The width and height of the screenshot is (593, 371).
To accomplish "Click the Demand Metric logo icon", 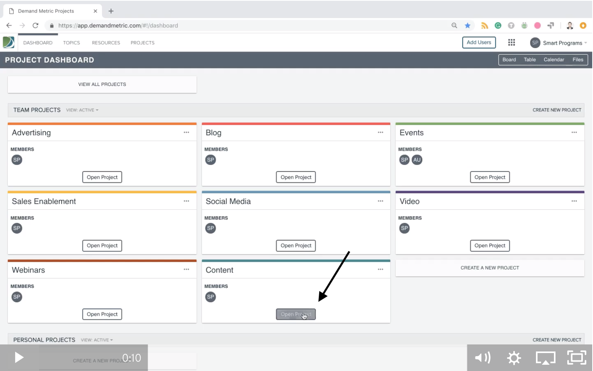I will point(9,42).
